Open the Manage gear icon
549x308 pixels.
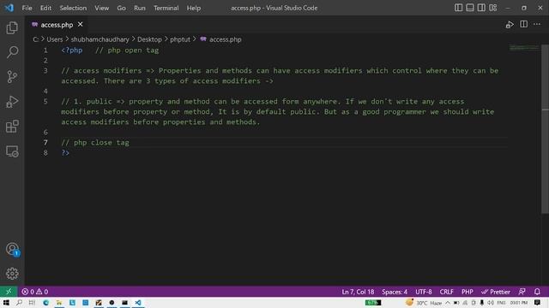coord(12,274)
